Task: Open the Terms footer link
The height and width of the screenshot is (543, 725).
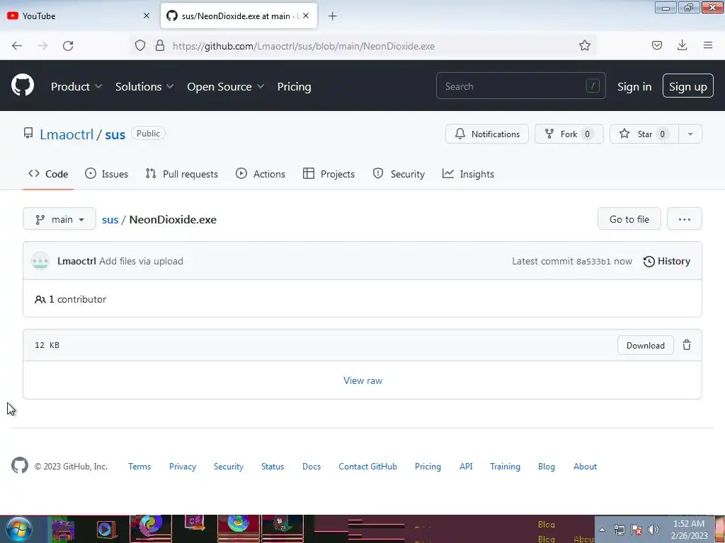Action: coord(139,467)
